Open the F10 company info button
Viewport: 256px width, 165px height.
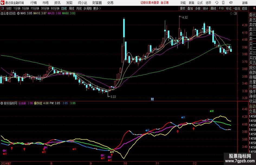coord(221,8)
